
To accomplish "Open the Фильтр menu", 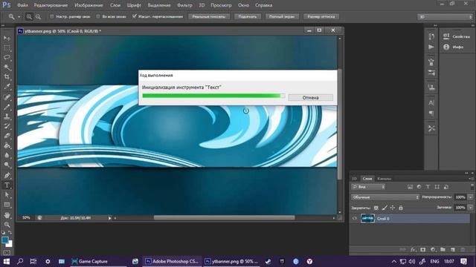I will (184, 5).
